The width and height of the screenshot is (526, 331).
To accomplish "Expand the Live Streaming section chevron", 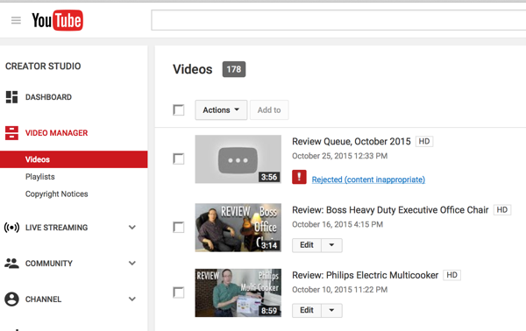I will click(132, 228).
